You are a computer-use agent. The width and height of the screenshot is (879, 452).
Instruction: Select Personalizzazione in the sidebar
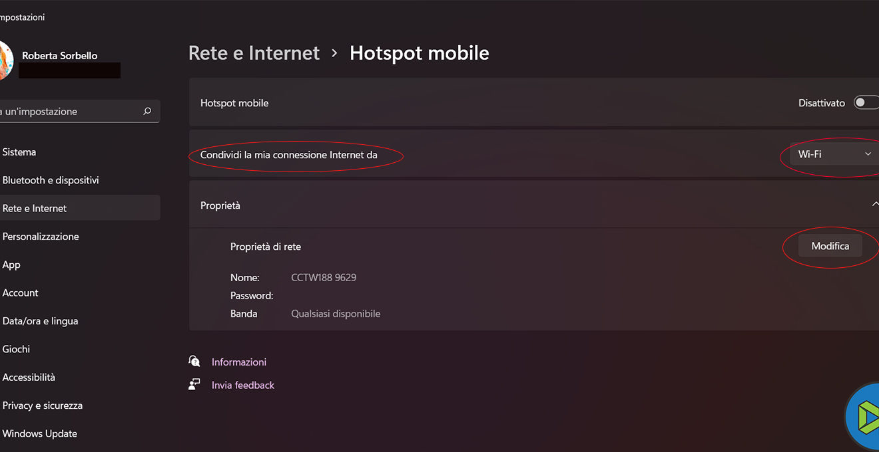pyautogui.click(x=41, y=237)
